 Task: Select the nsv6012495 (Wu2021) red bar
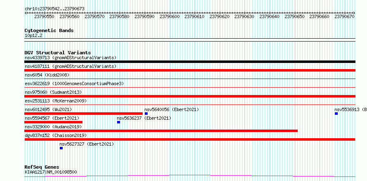(x=84, y=114)
